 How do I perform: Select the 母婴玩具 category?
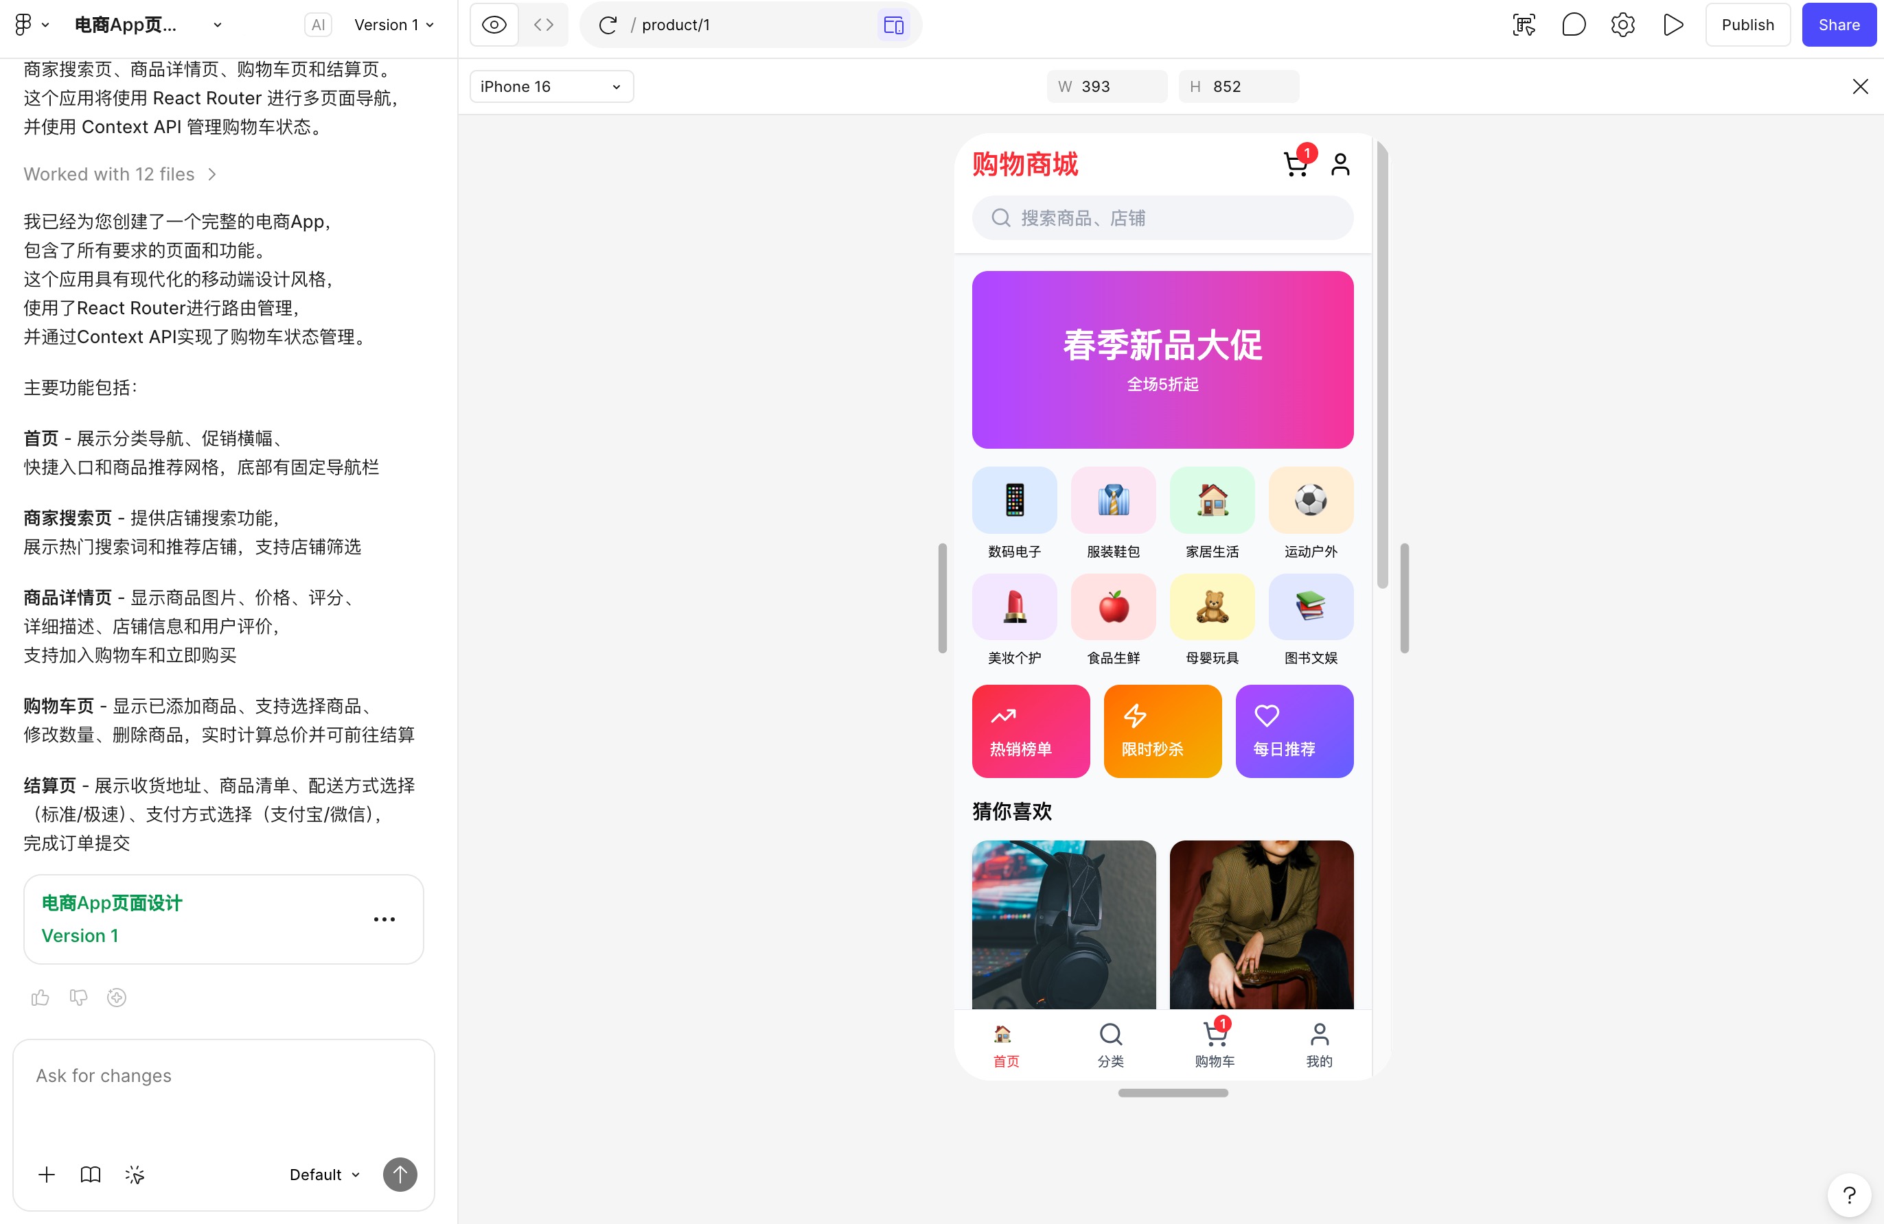pyautogui.click(x=1212, y=620)
